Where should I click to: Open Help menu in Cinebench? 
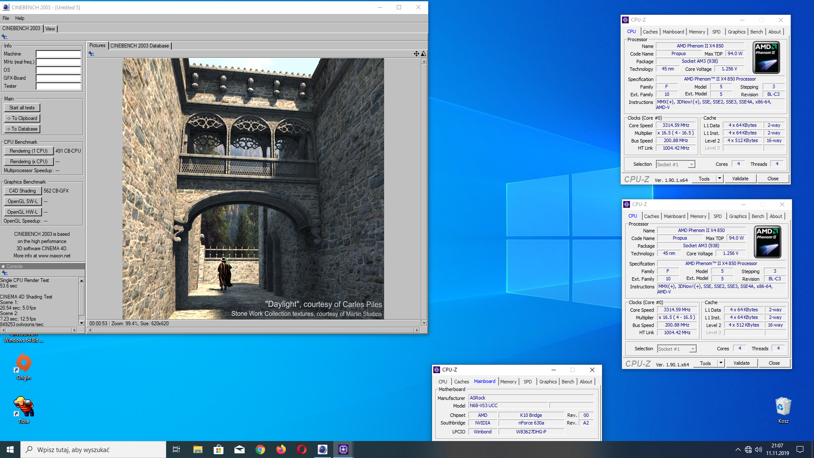tap(20, 18)
